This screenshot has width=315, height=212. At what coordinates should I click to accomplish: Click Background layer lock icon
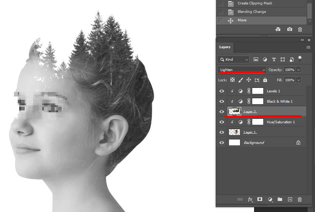tap(298, 142)
